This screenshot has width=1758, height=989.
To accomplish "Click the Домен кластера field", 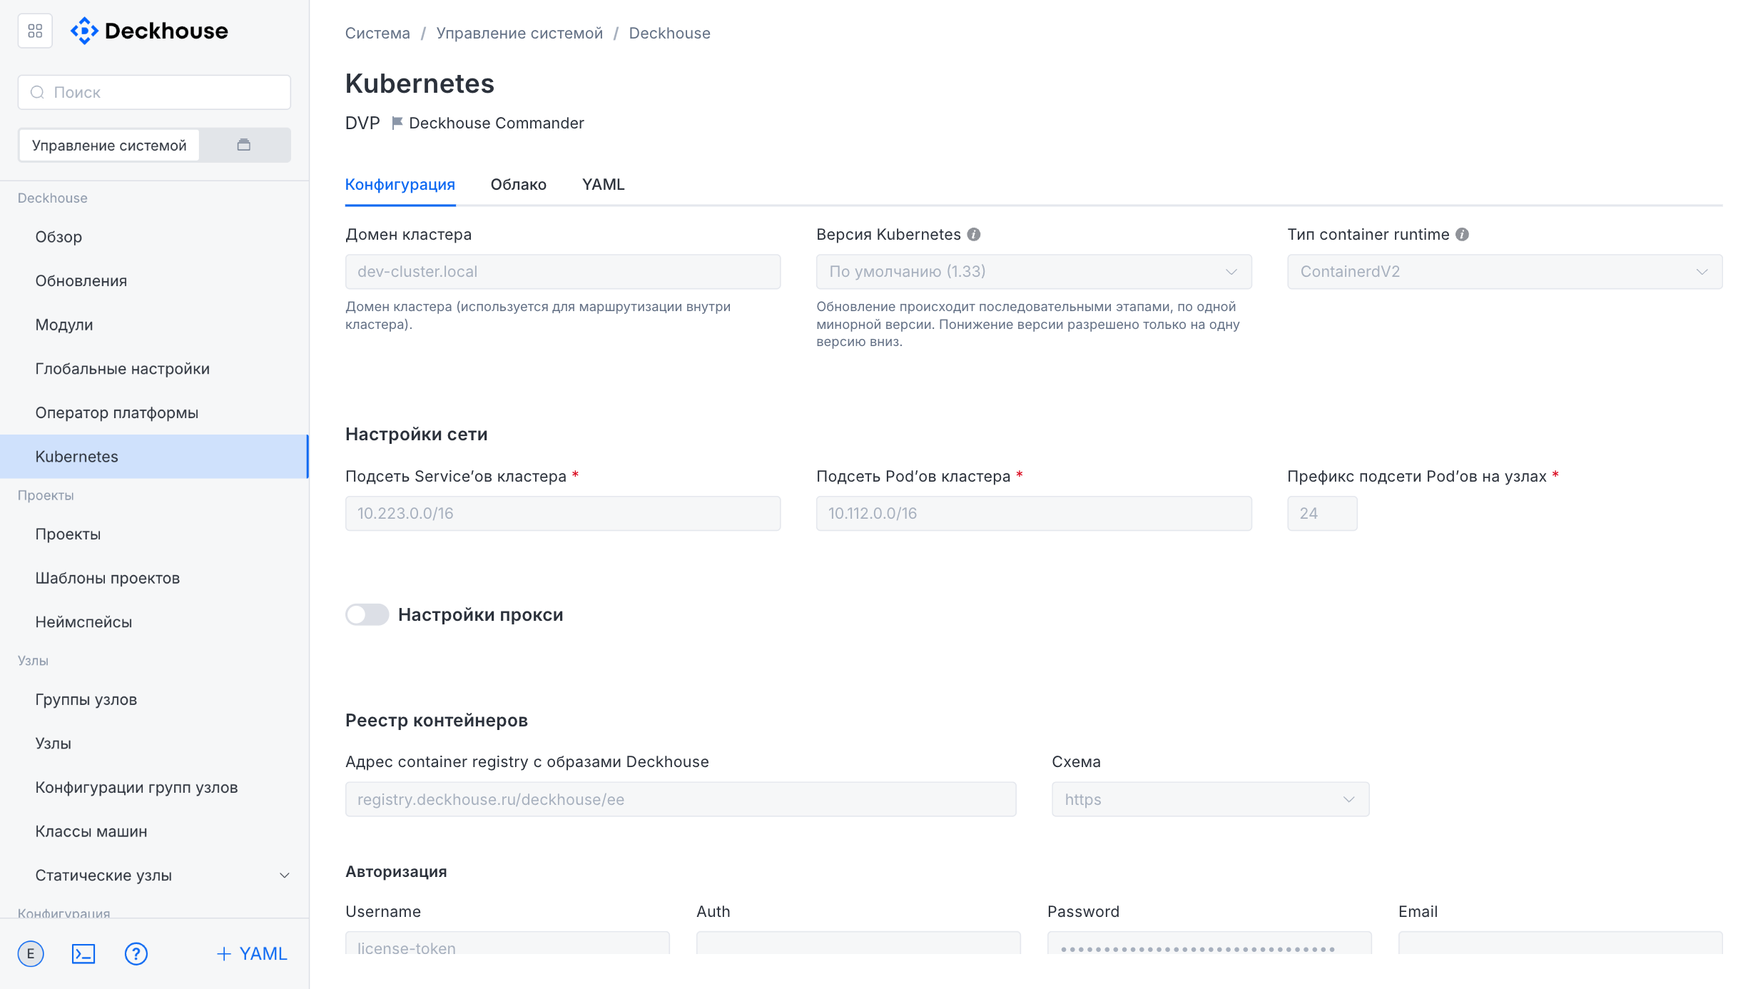I will (563, 272).
